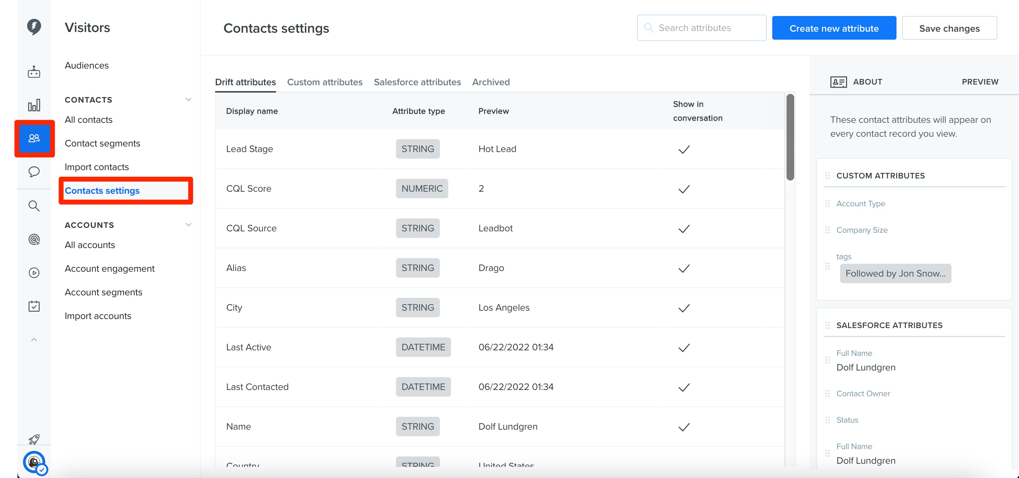Click the attributes table vertical scrollbar

tap(790, 137)
